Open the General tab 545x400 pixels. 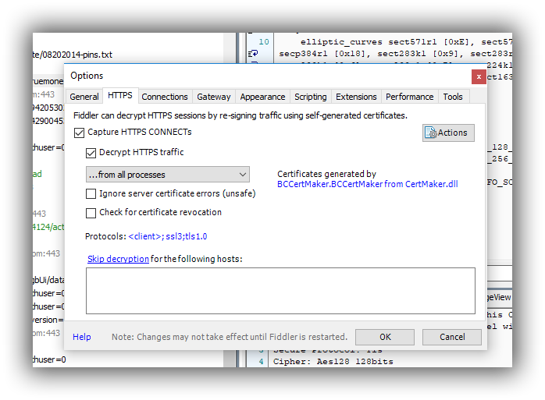(84, 97)
